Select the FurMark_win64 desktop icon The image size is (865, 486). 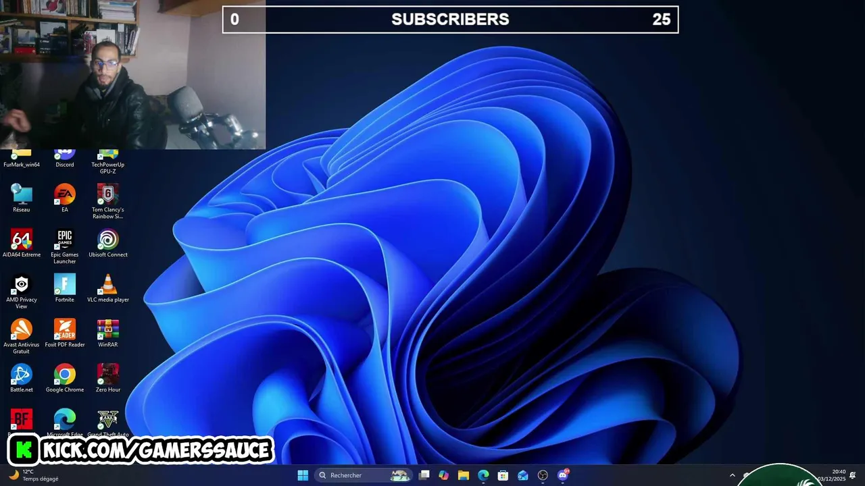click(x=22, y=159)
